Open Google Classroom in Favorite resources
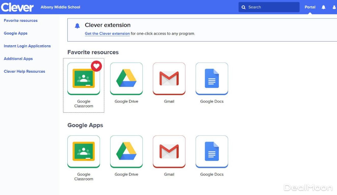Viewport: 337px width, 195px height. click(83, 79)
